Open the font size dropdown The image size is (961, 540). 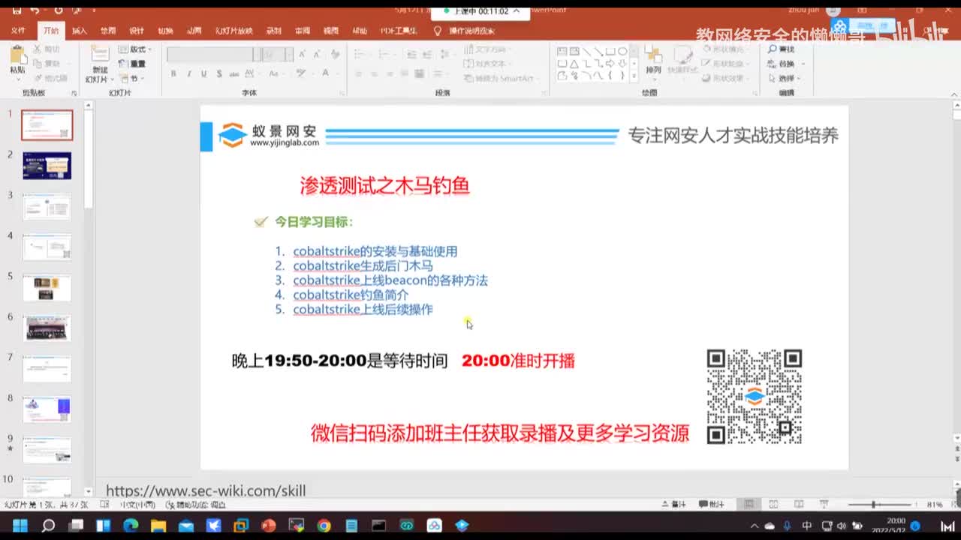[288, 54]
